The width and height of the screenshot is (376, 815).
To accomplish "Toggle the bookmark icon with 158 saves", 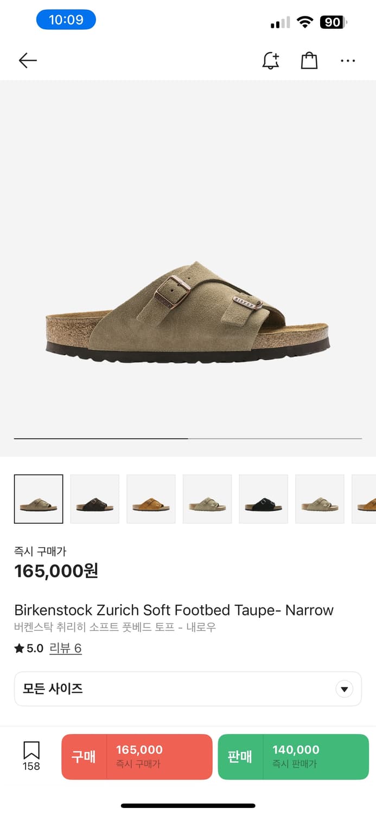I will pos(31,756).
